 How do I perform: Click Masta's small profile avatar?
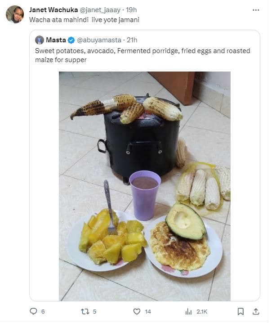point(40,40)
